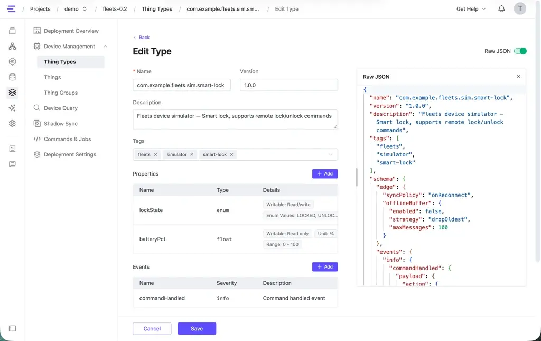Remove the fleets tag
This screenshot has height=341, width=541.
tap(156, 154)
